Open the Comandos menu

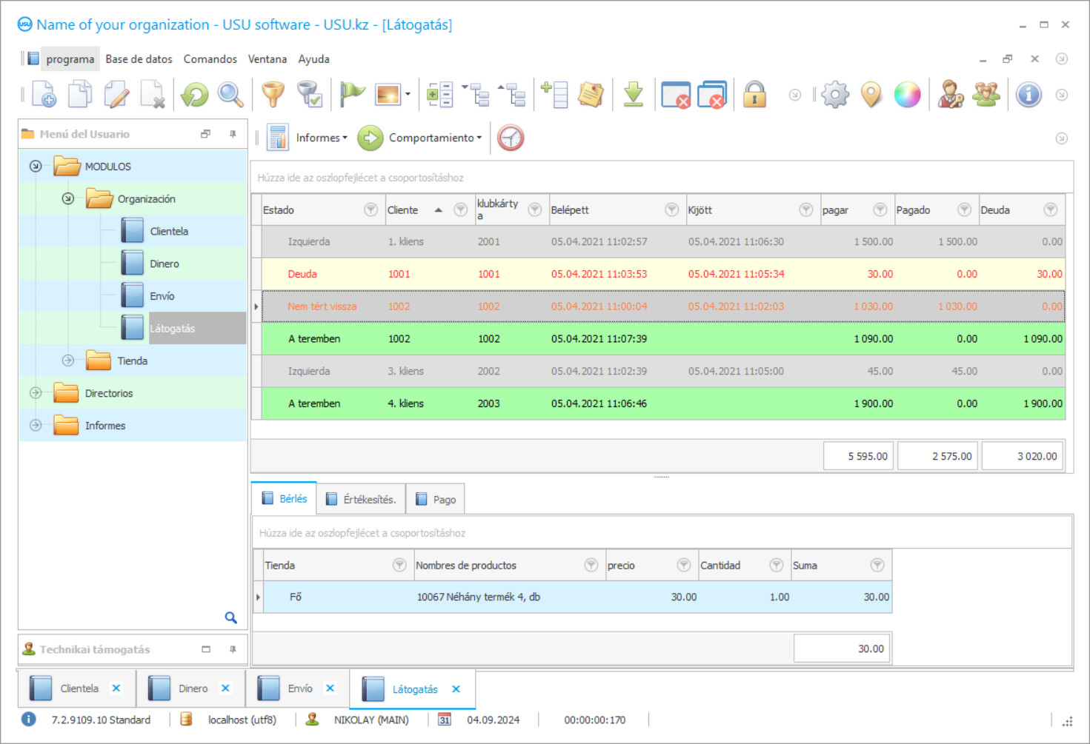point(210,59)
